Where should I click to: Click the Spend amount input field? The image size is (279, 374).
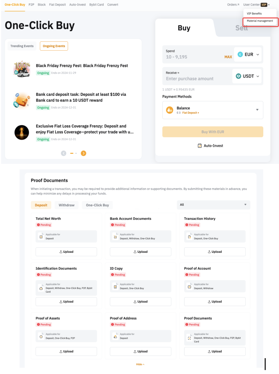[193, 57]
